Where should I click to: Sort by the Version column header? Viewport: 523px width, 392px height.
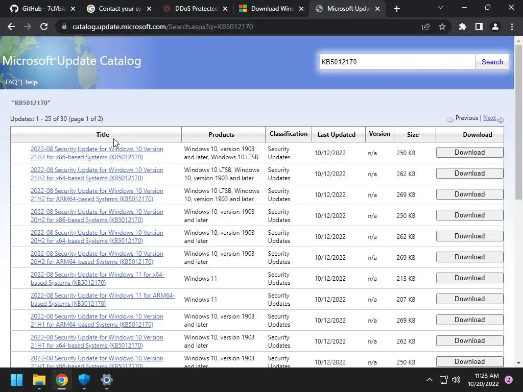(x=379, y=134)
